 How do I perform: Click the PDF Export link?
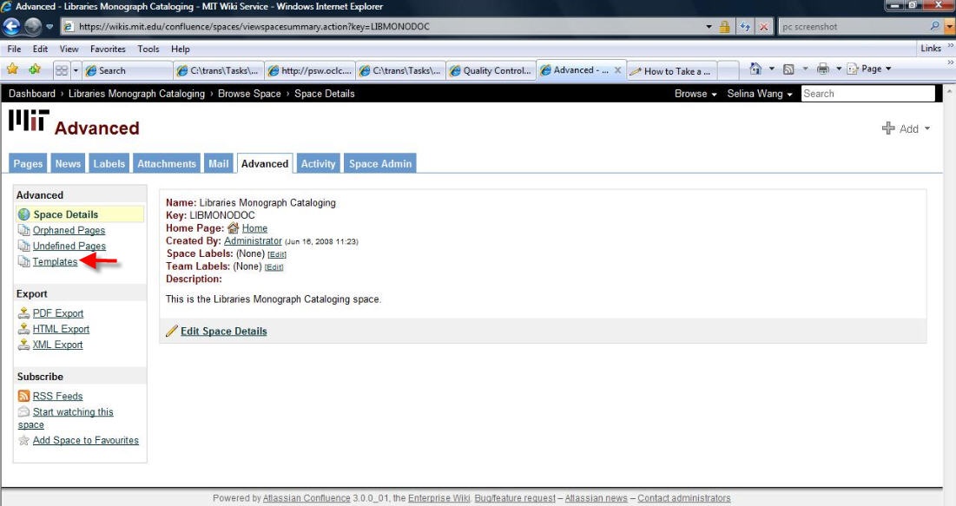58,313
